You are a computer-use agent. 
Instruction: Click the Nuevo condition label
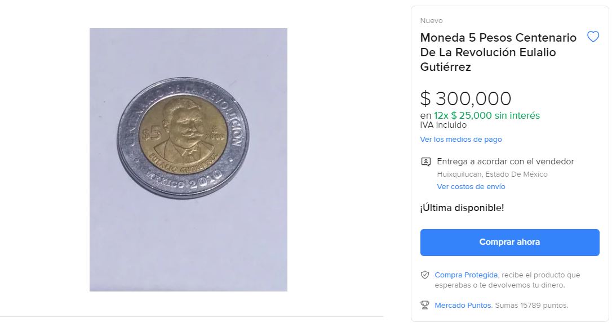click(x=431, y=21)
